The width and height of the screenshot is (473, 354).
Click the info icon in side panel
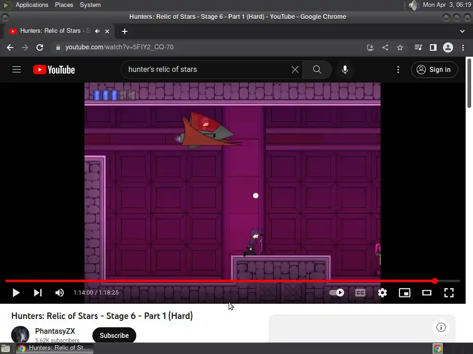tap(441, 327)
